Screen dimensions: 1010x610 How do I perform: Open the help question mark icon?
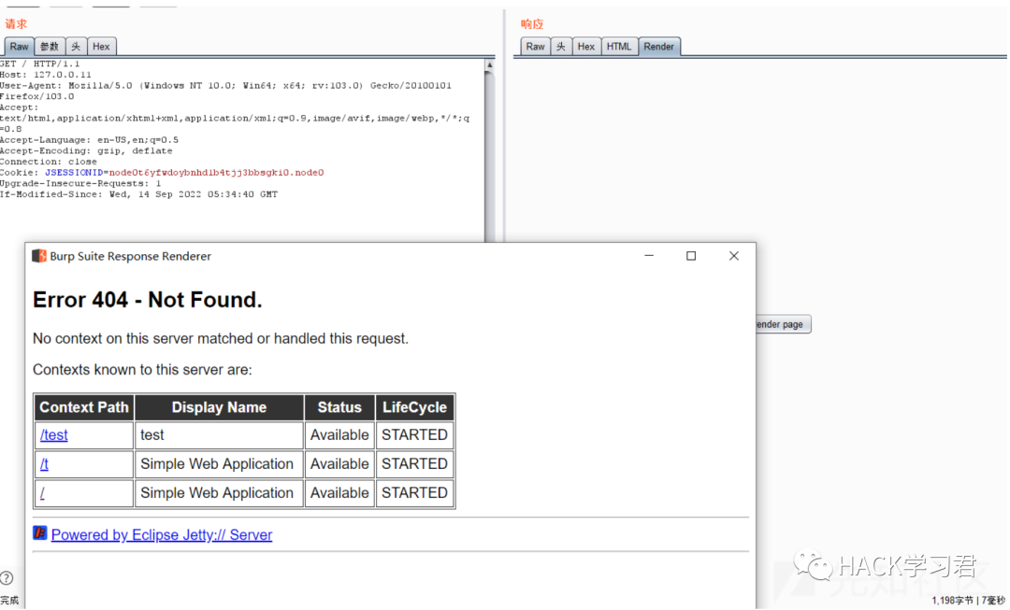click(7, 578)
